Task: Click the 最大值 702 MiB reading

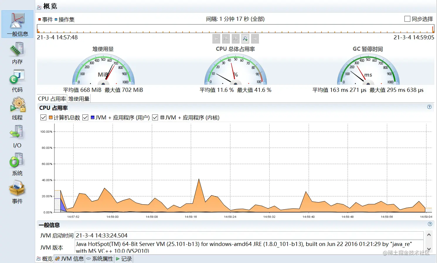Action: pos(124,90)
